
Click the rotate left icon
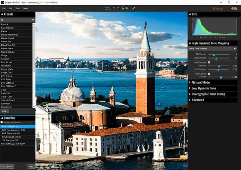tap(114, 8)
